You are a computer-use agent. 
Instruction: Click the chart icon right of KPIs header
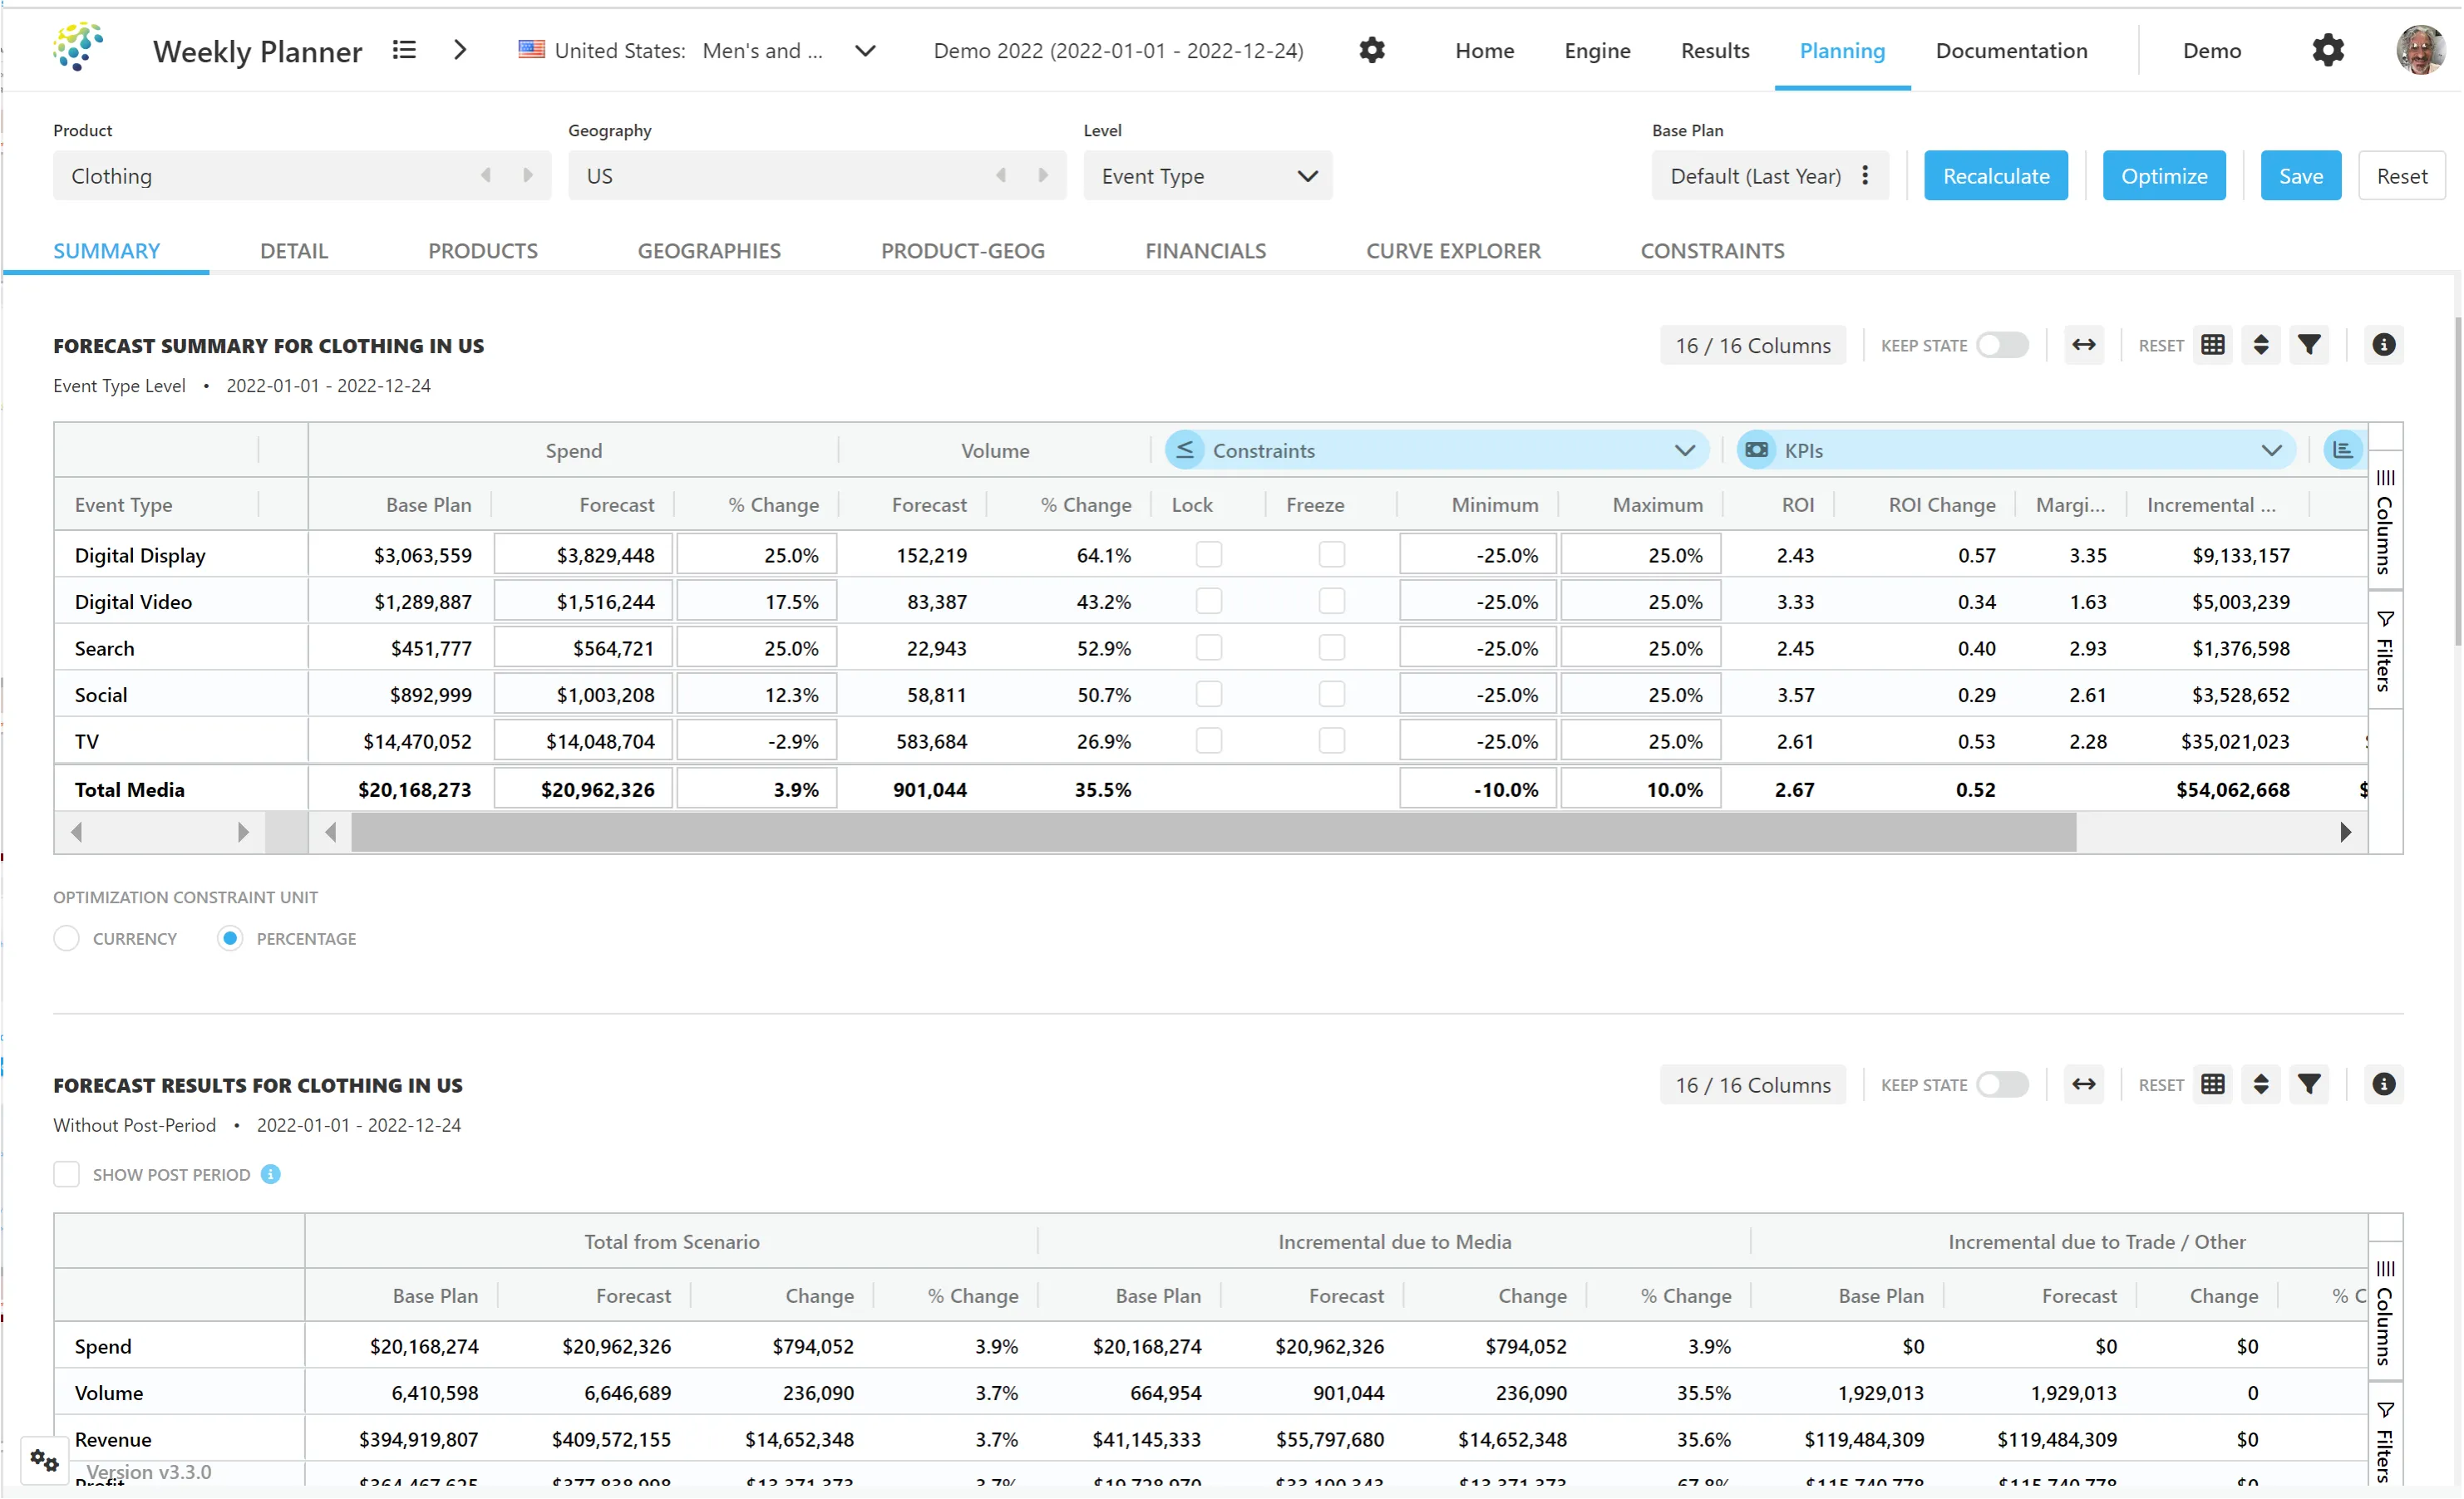click(x=2343, y=450)
